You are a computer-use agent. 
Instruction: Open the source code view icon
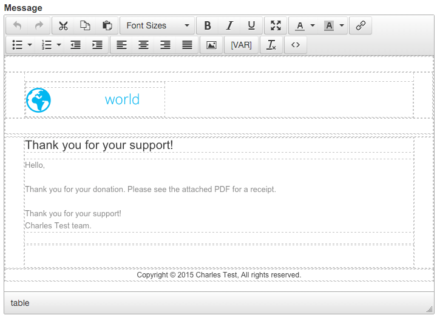click(x=296, y=45)
